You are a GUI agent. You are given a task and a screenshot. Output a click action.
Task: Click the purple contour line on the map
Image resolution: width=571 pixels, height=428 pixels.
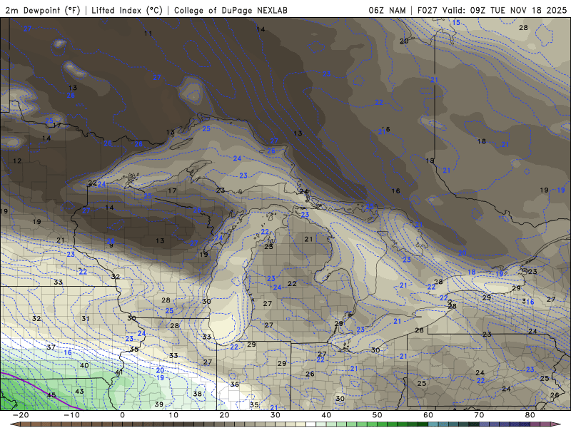point(40,389)
